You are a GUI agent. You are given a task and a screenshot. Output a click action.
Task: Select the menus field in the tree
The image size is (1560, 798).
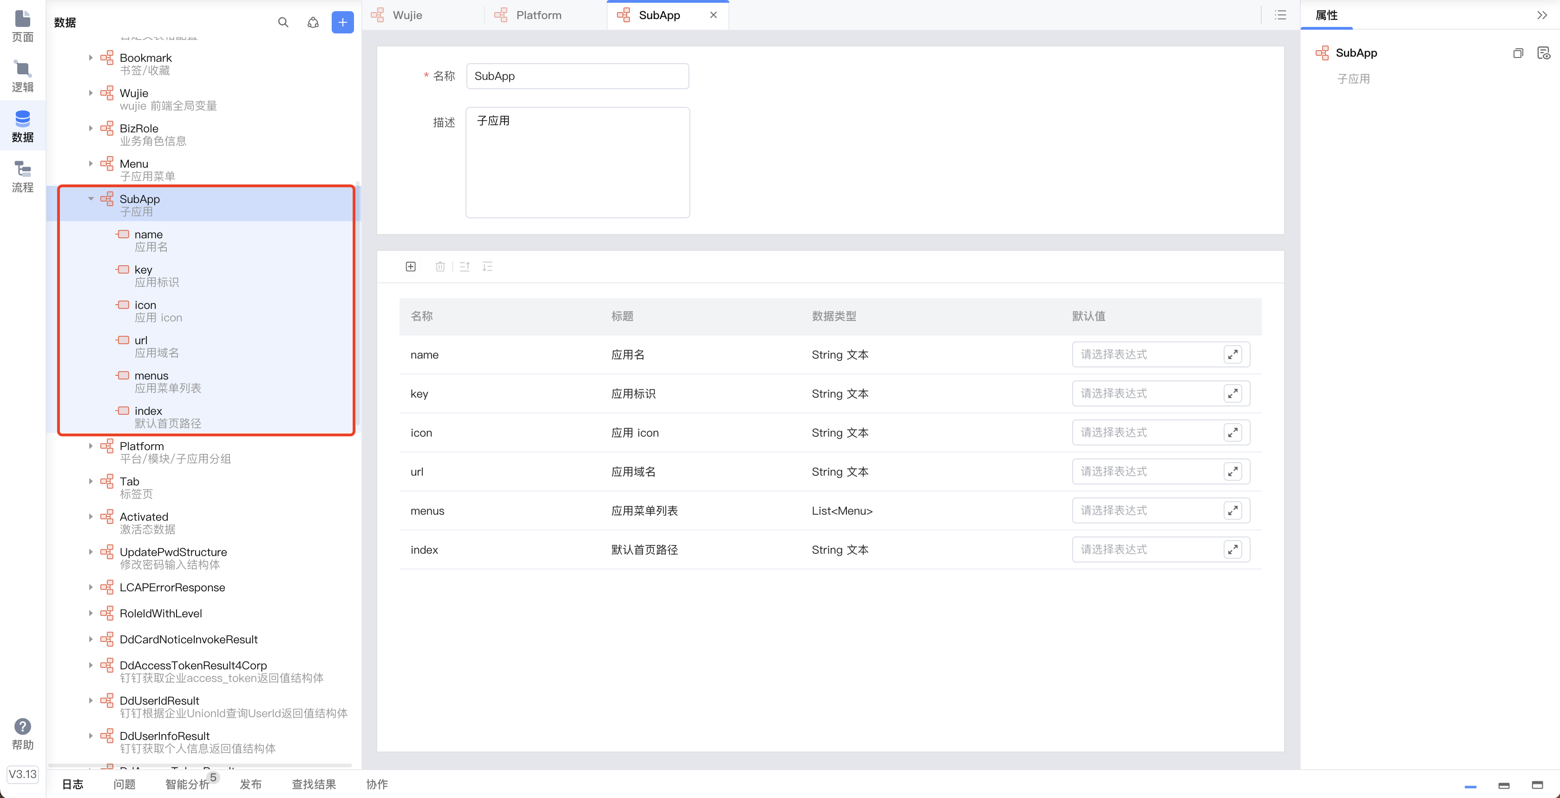151,375
